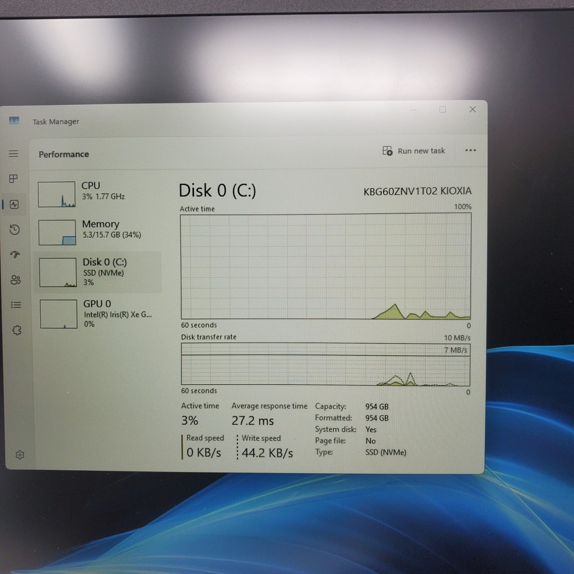Click the Run new task button label
Screen dimensions: 574x574
(x=421, y=151)
